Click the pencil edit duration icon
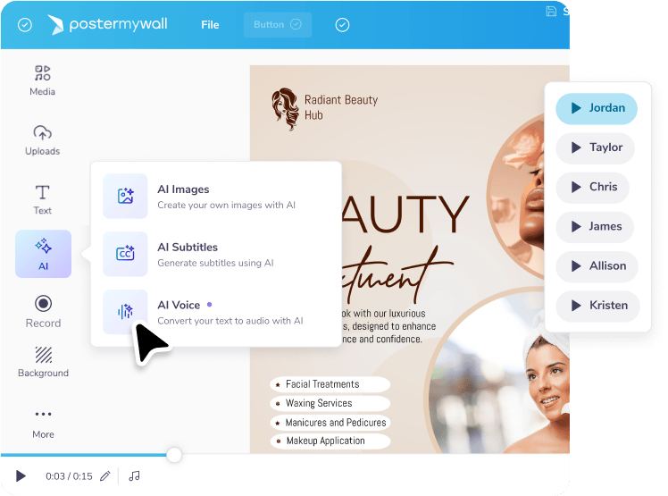Image resolution: width=668 pixels, height=496 pixels. coord(105,476)
